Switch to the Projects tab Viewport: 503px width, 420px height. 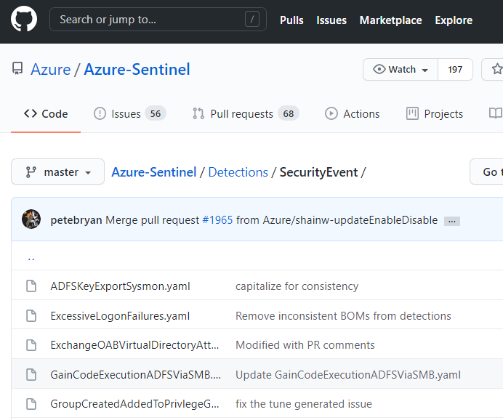click(435, 114)
